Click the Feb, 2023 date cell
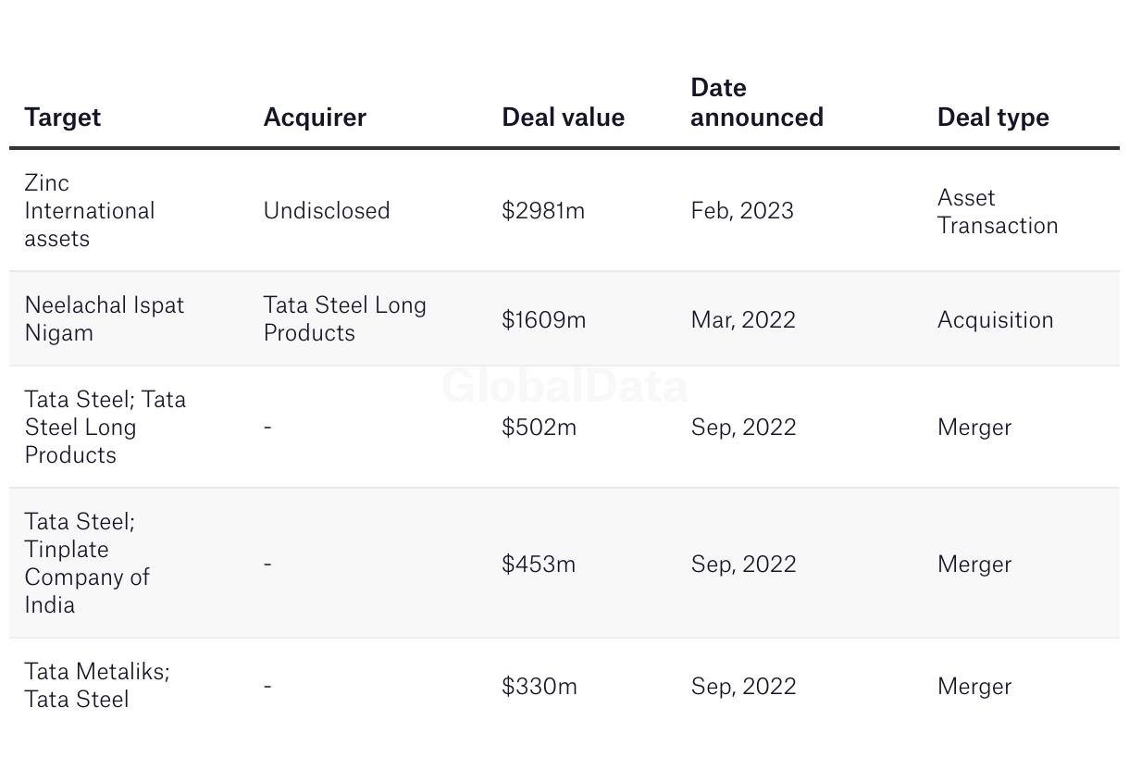This screenshot has width=1129, height=770. [x=742, y=210]
